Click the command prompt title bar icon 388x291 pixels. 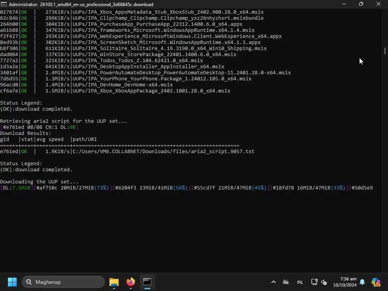(x=4, y=4)
